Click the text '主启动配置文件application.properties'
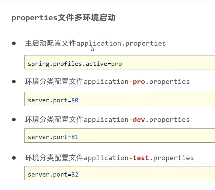 95,43
